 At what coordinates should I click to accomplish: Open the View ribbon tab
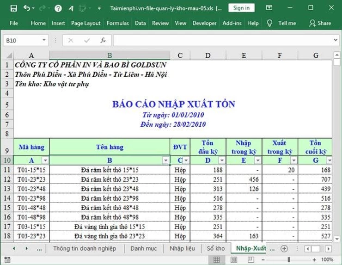(x=180, y=23)
